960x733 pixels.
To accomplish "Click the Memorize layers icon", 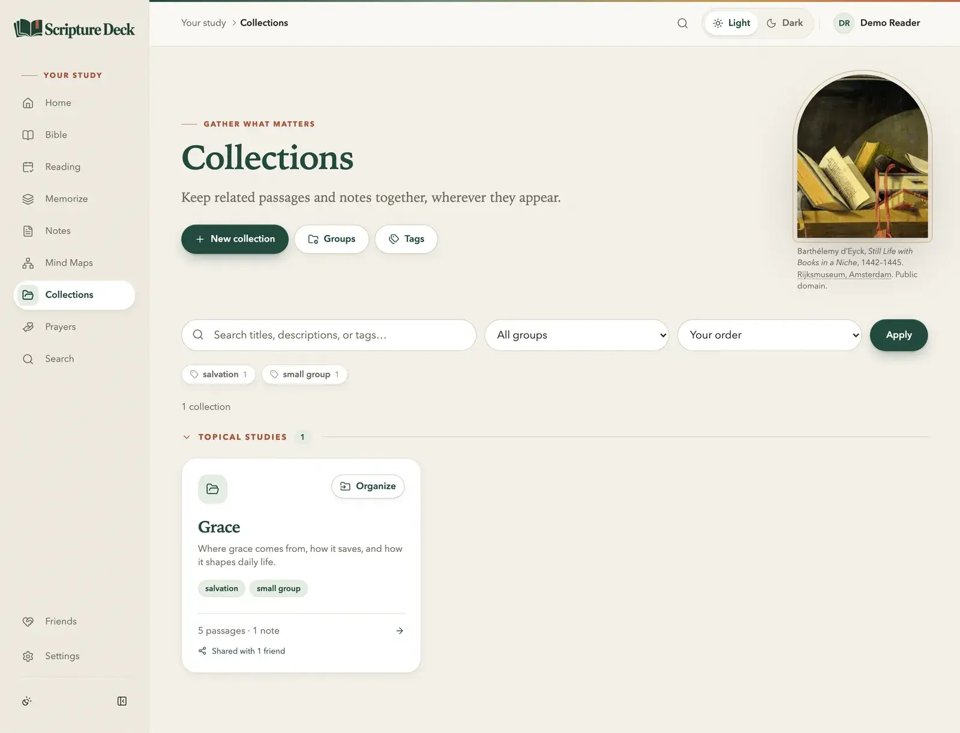I will click(28, 199).
